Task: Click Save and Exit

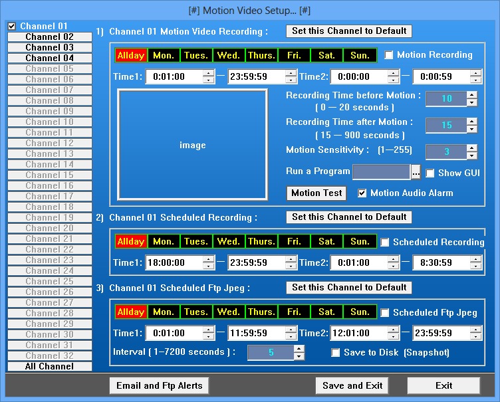Action: 352,386
